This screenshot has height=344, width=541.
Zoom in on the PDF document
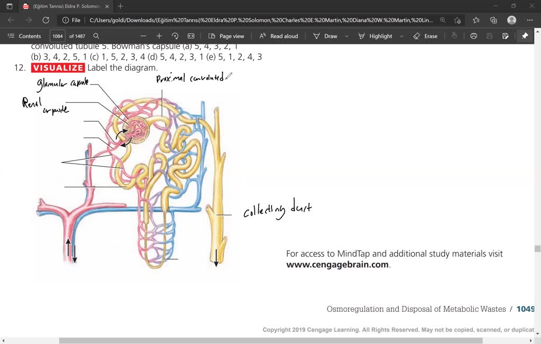pyautogui.click(x=159, y=36)
